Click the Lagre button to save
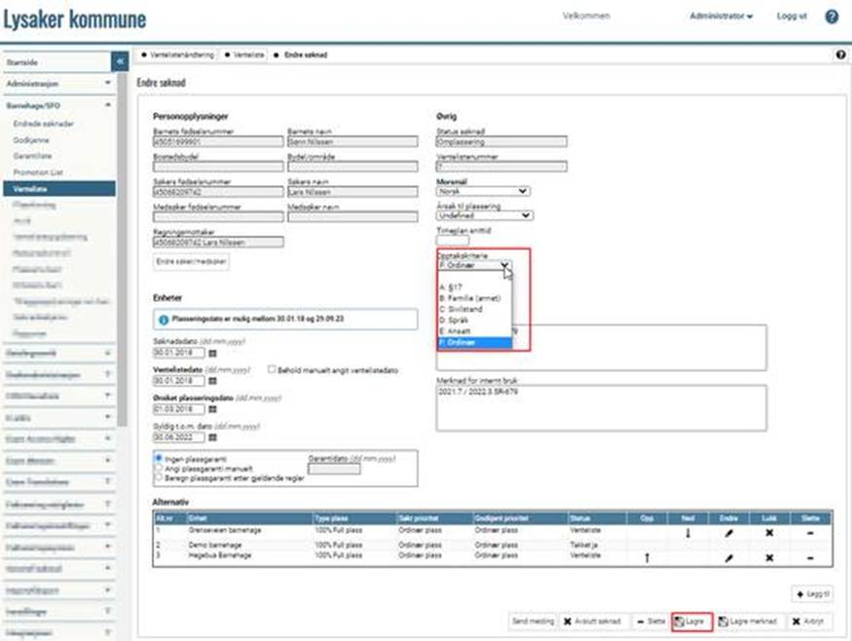 point(691,621)
